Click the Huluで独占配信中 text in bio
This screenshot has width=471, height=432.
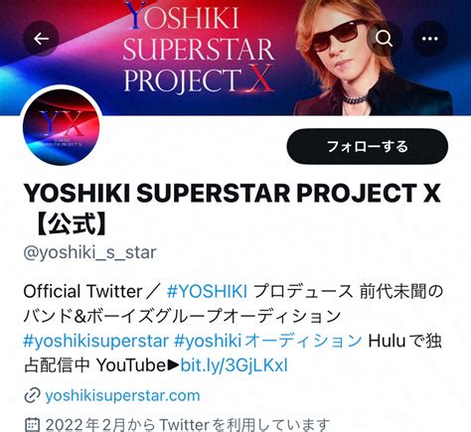point(233,353)
